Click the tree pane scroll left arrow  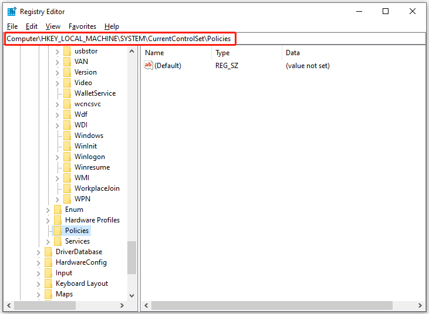(x=9, y=305)
